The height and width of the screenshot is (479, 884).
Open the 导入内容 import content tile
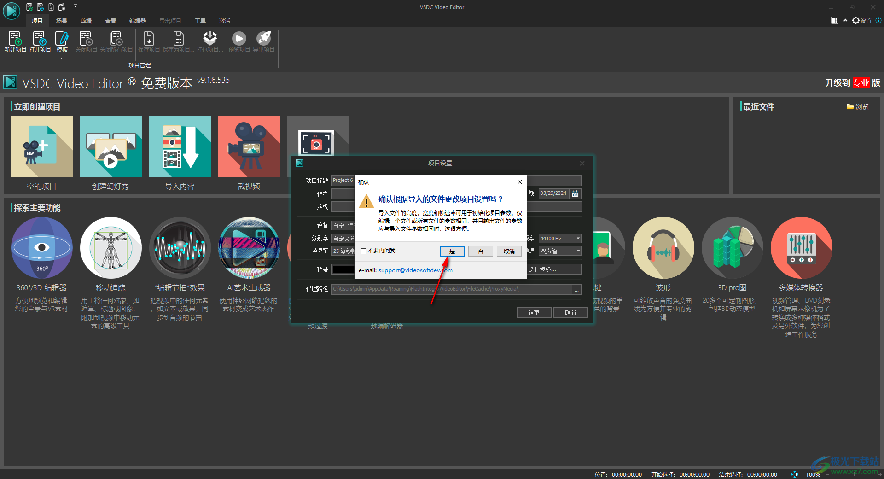(180, 146)
